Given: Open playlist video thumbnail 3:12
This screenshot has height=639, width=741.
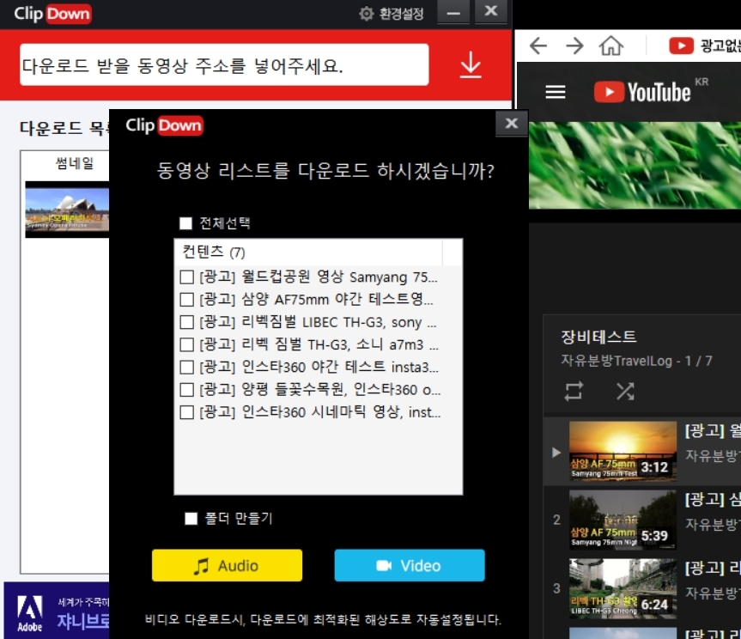Looking at the screenshot, I should click(623, 452).
